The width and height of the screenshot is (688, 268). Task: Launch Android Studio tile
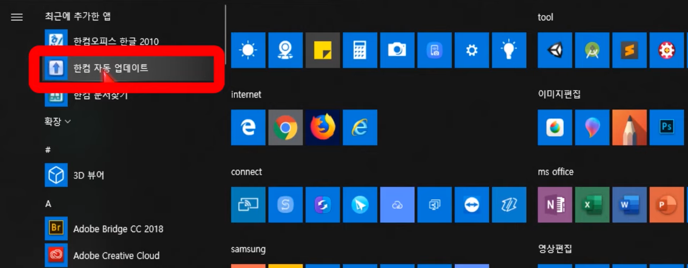(x=592, y=50)
